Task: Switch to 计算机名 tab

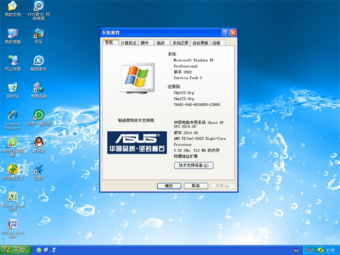Action: [x=129, y=43]
